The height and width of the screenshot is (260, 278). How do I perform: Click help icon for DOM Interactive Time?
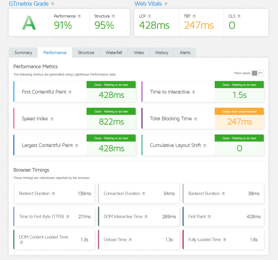pos(146,217)
